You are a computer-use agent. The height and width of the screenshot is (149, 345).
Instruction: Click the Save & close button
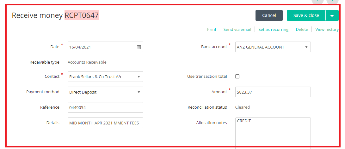point(306,15)
